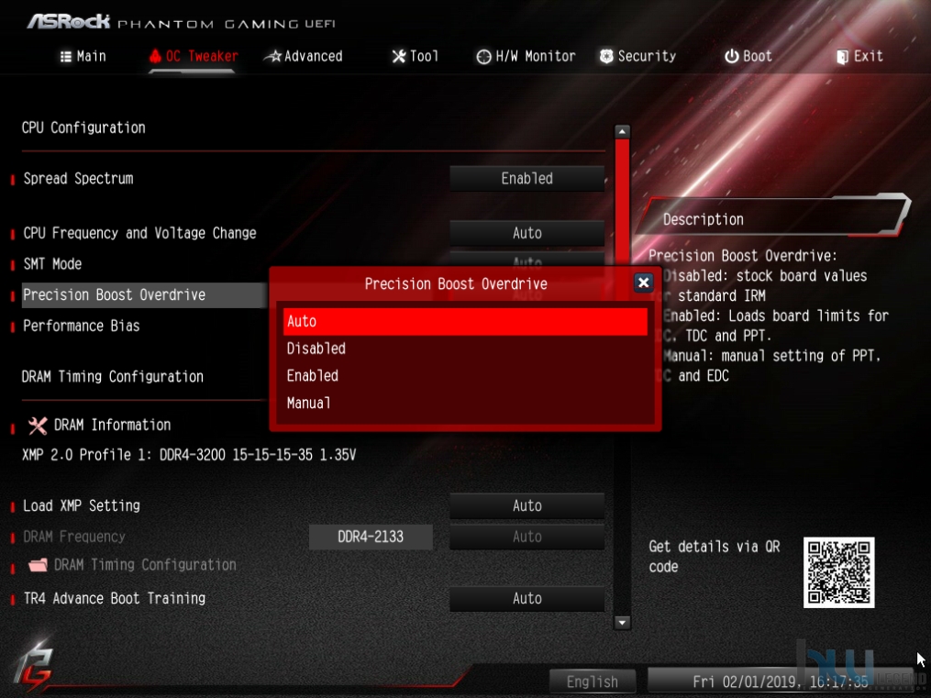Click the DRAM Timing Configuration folder icon
The image size is (931, 698).
click(38, 564)
